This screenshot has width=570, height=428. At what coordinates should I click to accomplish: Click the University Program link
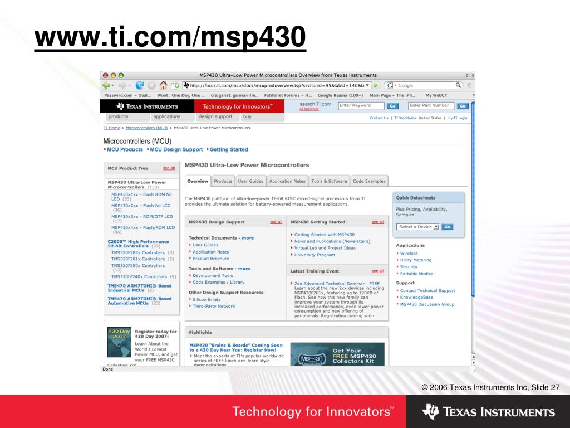click(x=315, y=255)
